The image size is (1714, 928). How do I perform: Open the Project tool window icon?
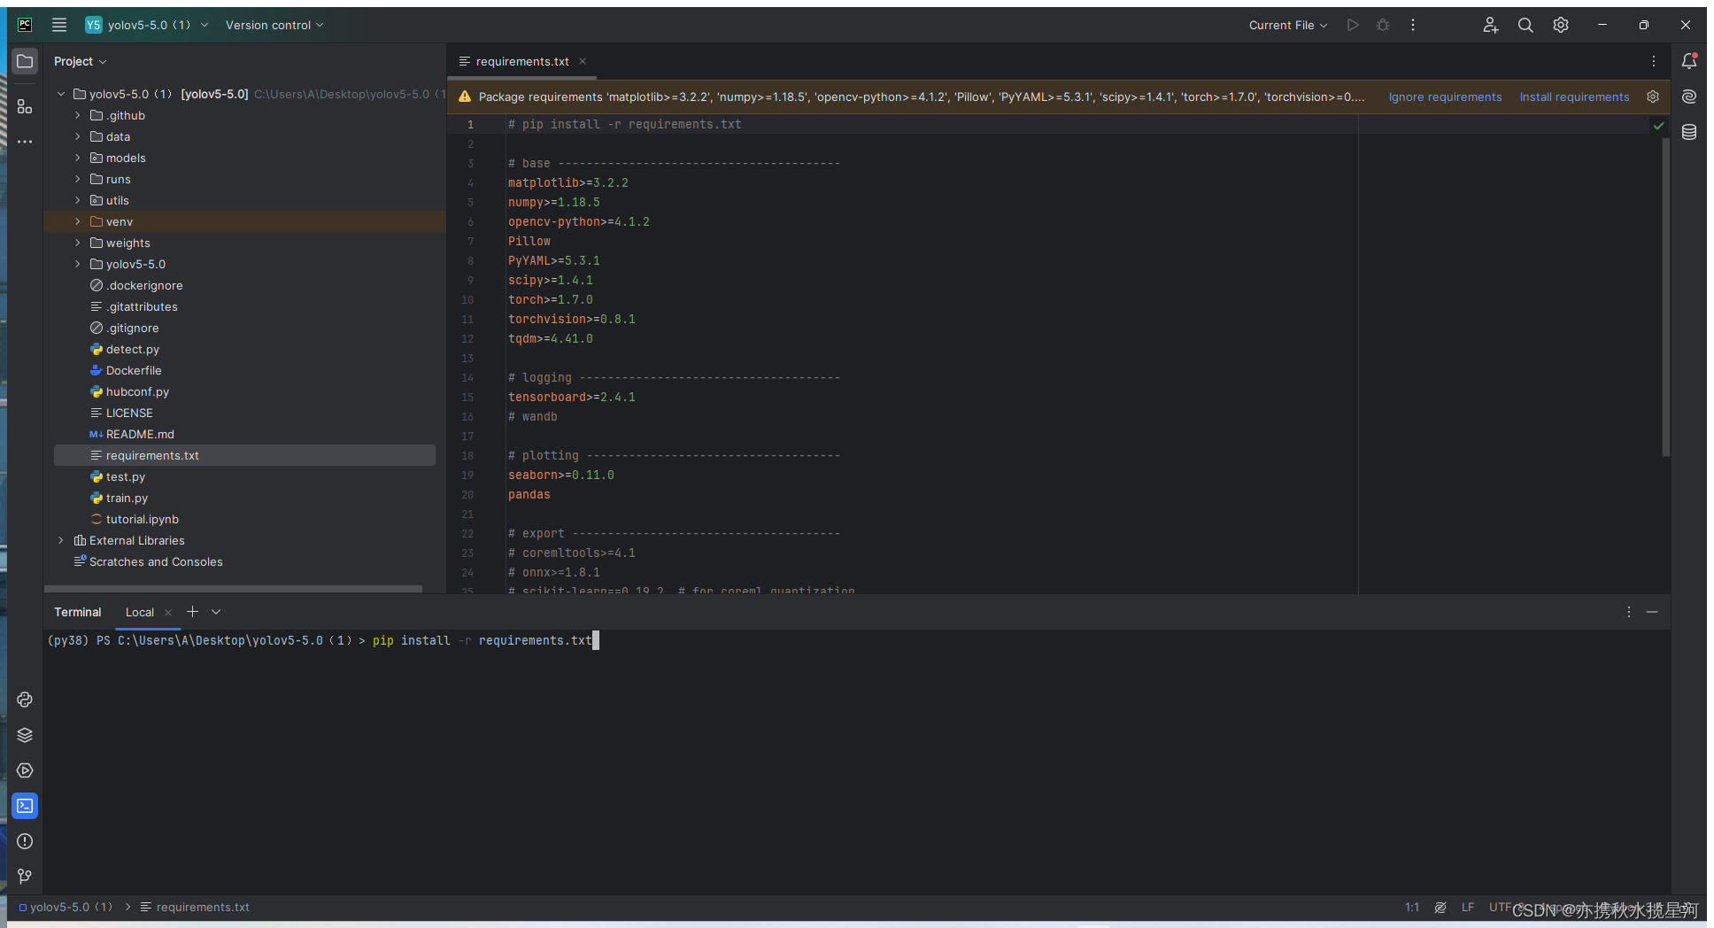pos(25,61)
